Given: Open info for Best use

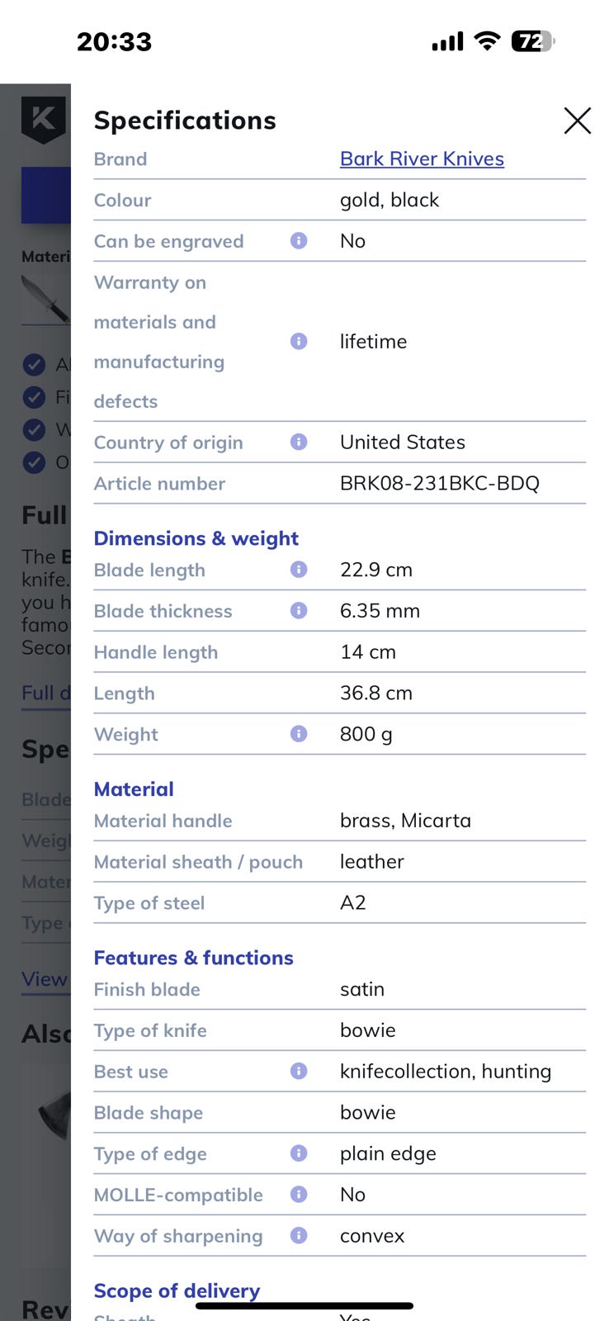Looking at the screenshot, I should (299, 1071).
